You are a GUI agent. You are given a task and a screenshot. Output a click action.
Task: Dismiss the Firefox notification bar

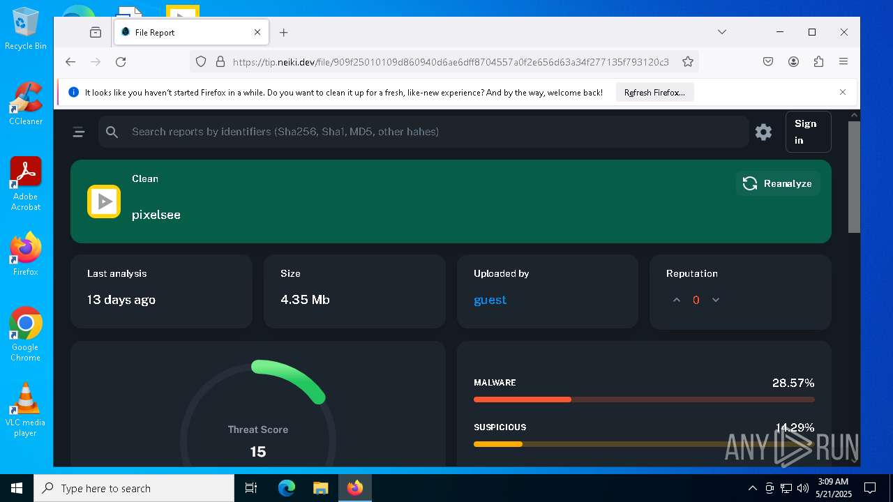click(x=843, y=92)
